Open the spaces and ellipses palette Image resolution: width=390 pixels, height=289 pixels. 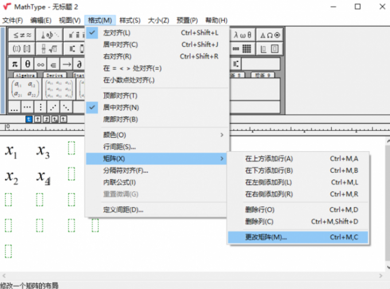49,35
